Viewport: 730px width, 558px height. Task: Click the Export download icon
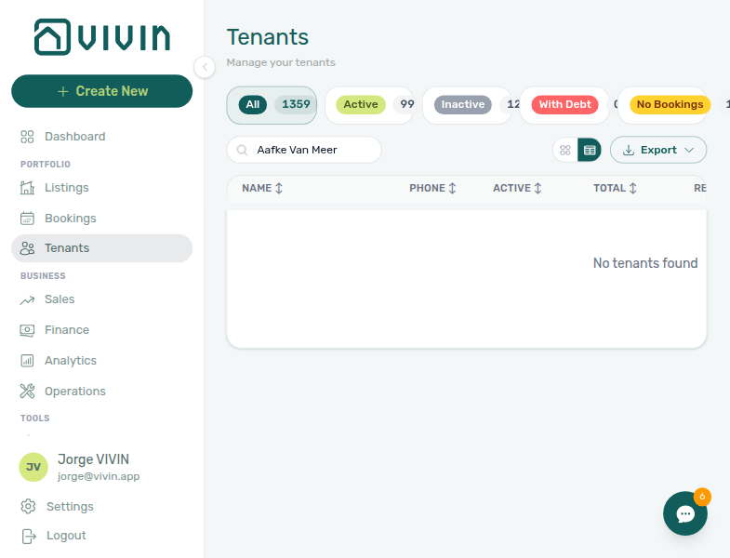tap(629, 150)
